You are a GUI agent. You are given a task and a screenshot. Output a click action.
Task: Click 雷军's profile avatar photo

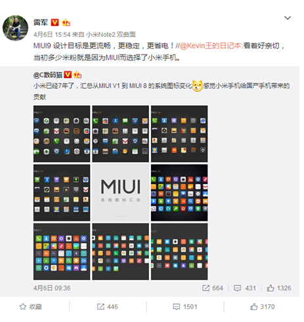click(x=15, y=28)
